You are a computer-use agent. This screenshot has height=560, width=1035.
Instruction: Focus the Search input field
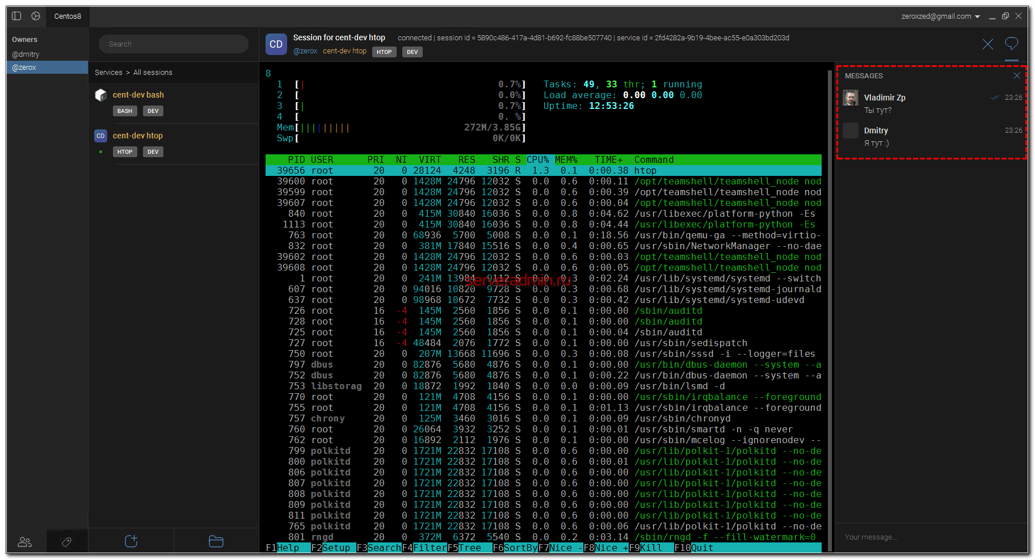pos(174,44)
